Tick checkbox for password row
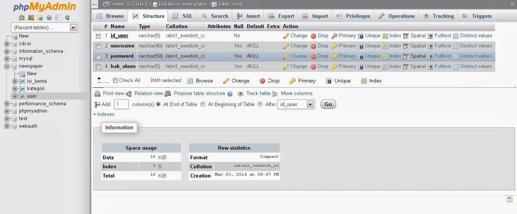The width and height of the screenshot is (517, 214). click(99, 57)
